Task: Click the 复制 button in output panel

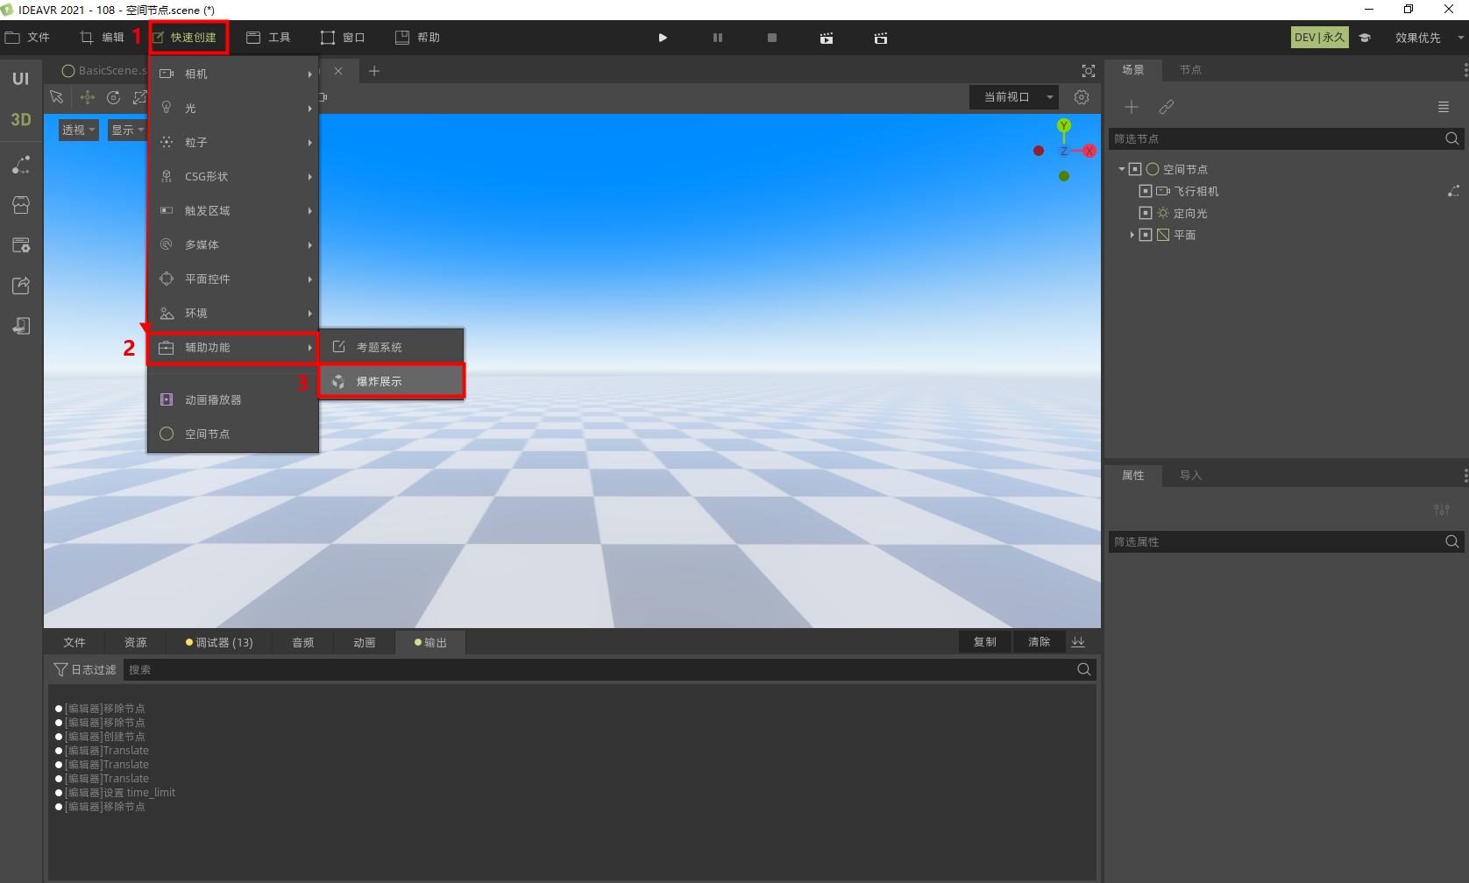Action: [985, 642]
